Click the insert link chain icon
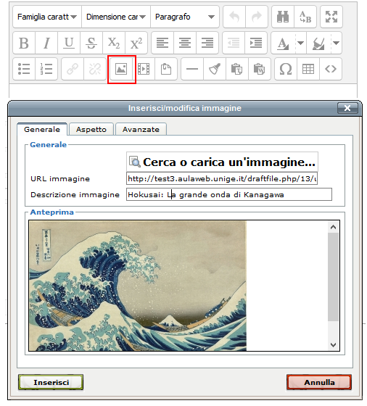 (x=73, y=69)
